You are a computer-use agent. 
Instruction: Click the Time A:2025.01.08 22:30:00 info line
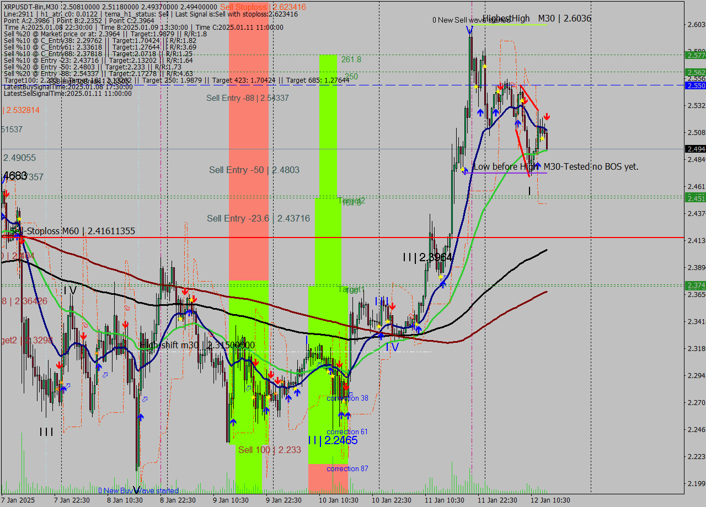tap(143, 28)
